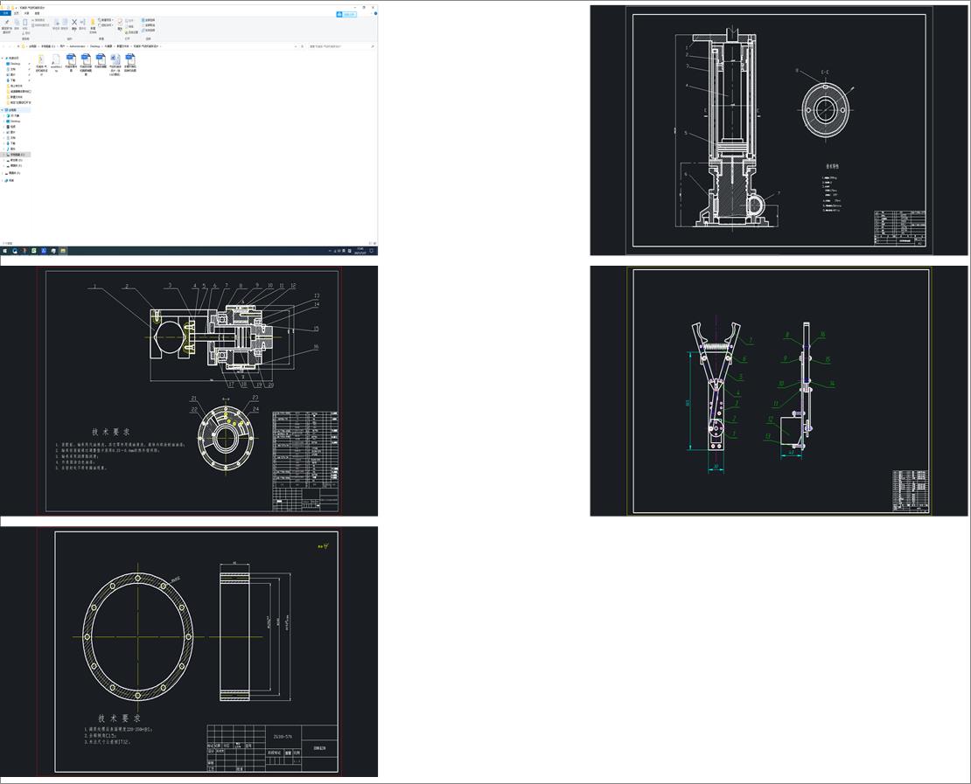Screen dimensions: 971x784
Task: Open the New item dropdown in ribbon
Action: tap(106, 20)
